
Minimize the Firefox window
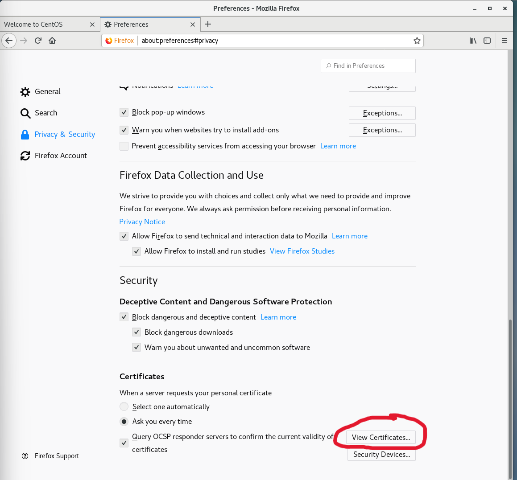475,8
